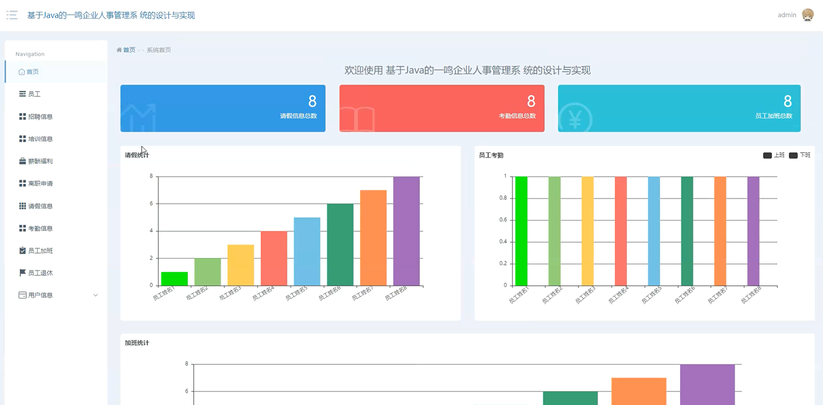Open the admin user dropdown
The width and height of the screenshot is (823, 405).
click(787, 15)
